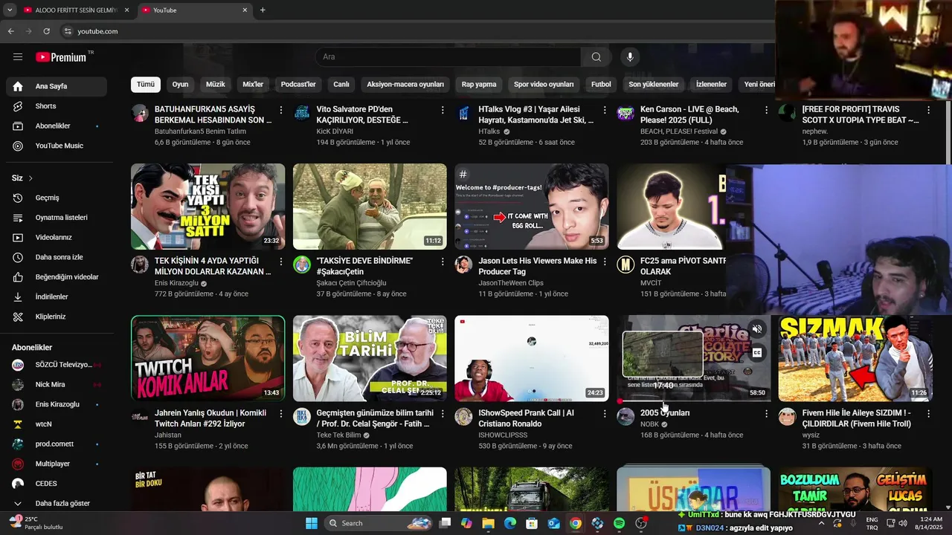This screenshot has width=952, height=535.
Task: Open options for TAKSİYE DEVE BİNDİRME video
Action: tap(442, 262)
